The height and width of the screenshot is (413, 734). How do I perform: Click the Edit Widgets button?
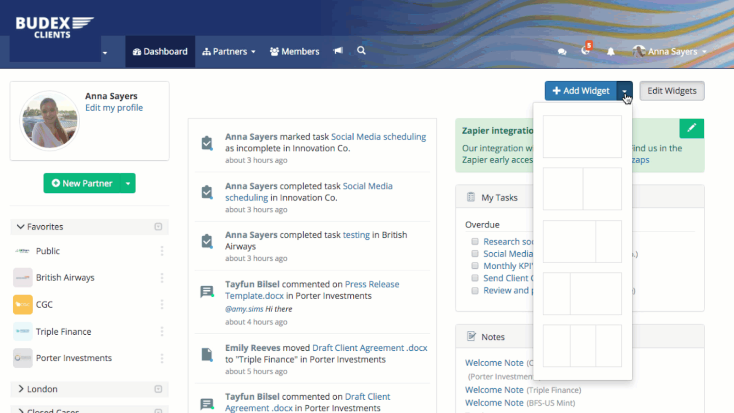(672, 91)
